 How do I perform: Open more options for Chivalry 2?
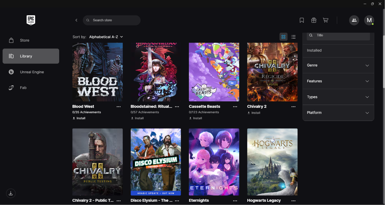coord(294,107)
